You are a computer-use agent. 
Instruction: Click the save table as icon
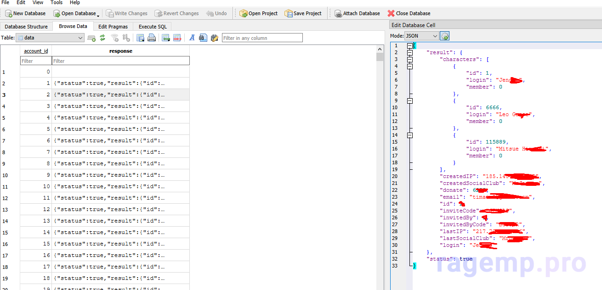(141, 38)
